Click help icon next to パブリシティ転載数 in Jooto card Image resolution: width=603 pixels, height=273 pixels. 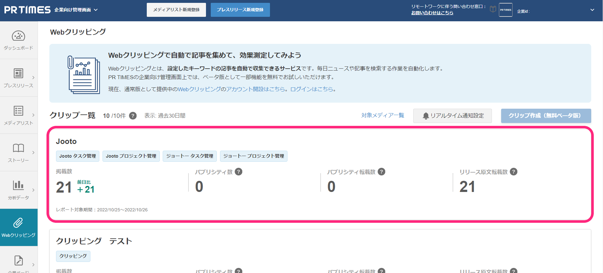coord(381,172)
